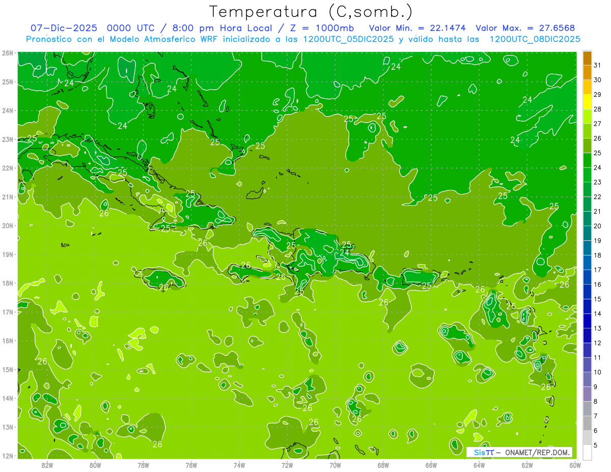Click the 76W longitude axis label
Screen dimensions: 611x472
tap(191, 465)
